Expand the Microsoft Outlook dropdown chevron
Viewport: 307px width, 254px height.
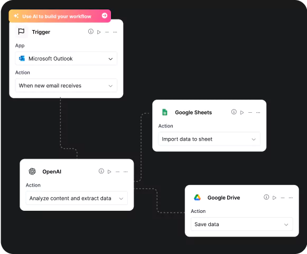[110, 59]
